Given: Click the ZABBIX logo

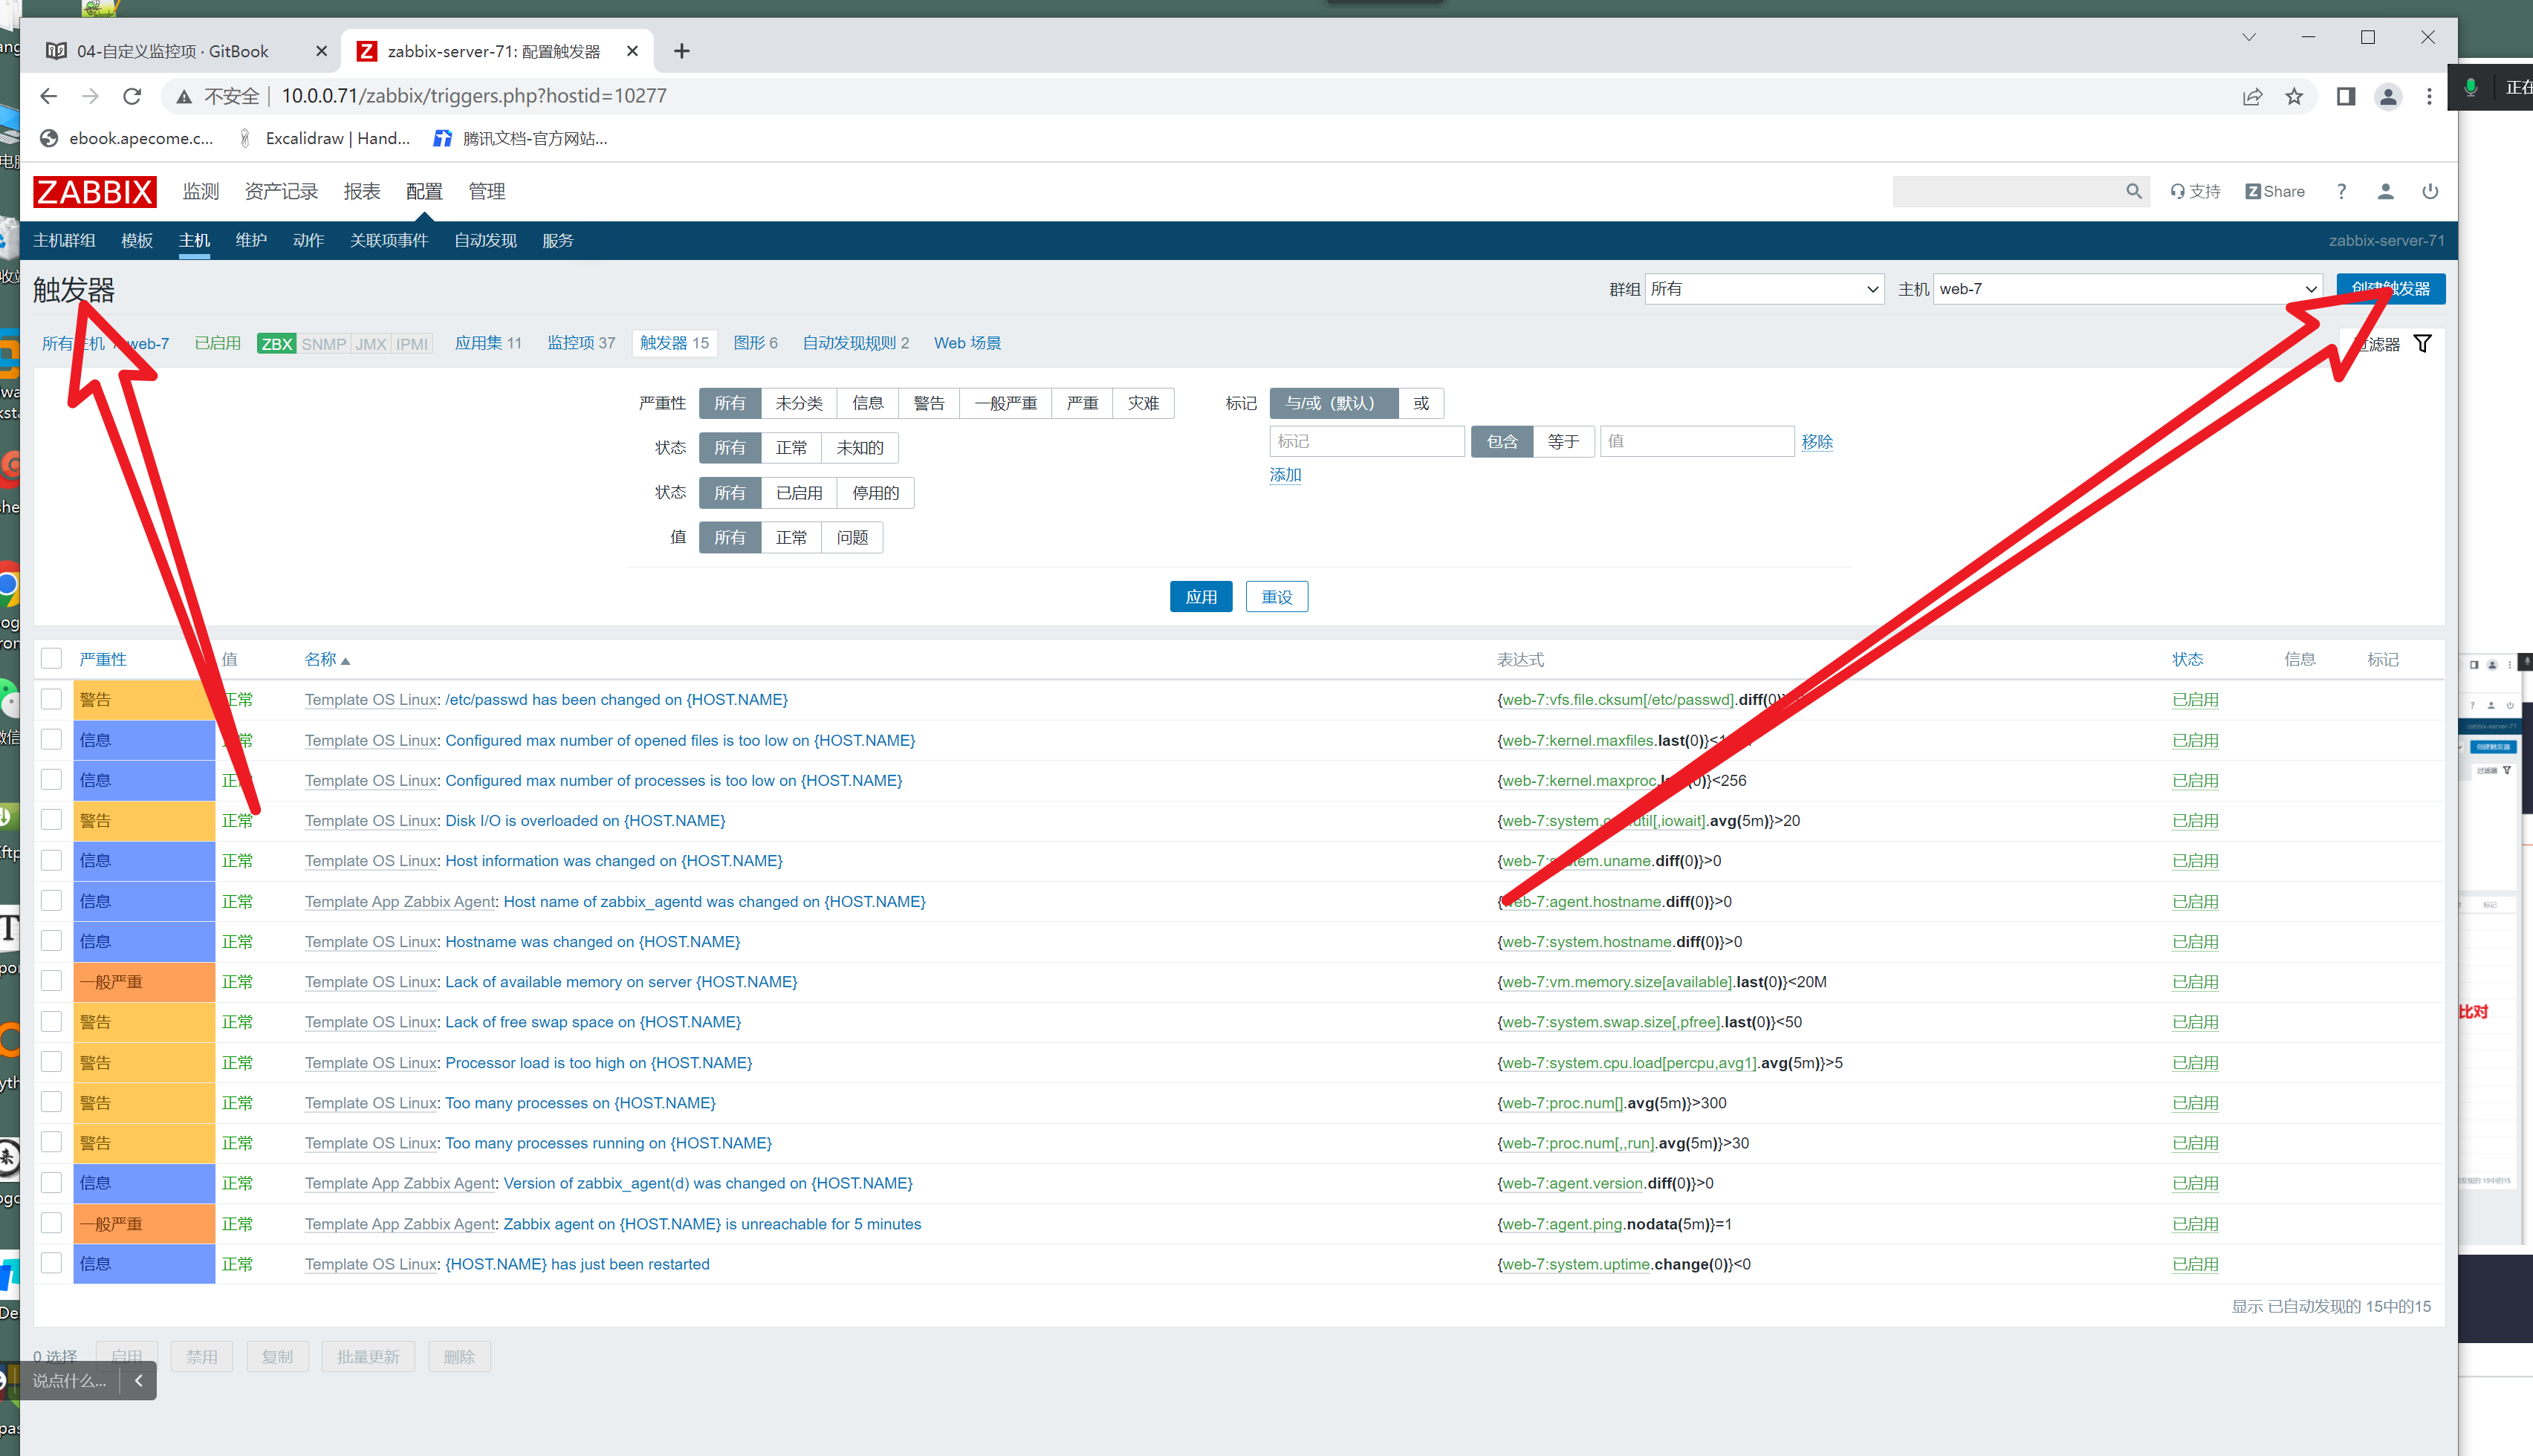Looking at the screenshot, I should tap(94, 191).
